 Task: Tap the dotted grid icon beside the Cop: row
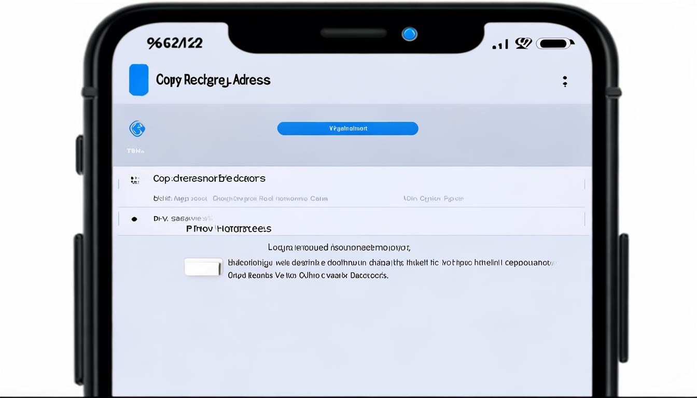pos(135,180)
